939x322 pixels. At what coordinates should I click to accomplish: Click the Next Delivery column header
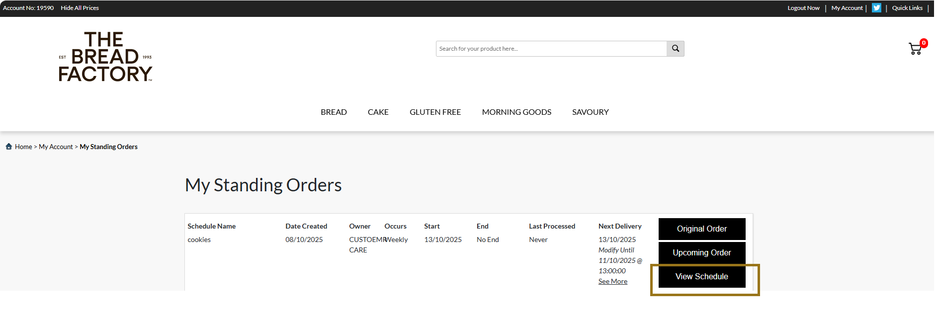point(620,226)
